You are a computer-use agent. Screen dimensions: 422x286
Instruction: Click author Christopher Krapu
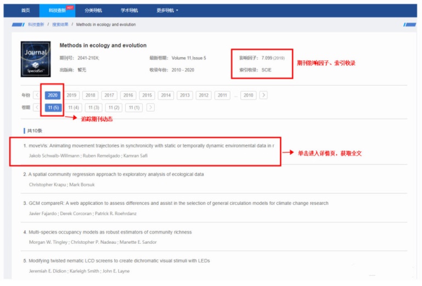pos(47,185)
